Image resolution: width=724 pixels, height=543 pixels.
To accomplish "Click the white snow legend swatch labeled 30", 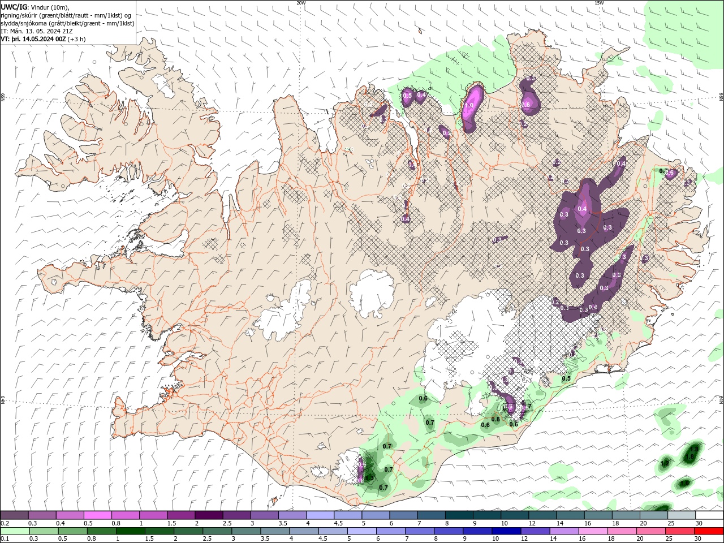I will (709, 515).
